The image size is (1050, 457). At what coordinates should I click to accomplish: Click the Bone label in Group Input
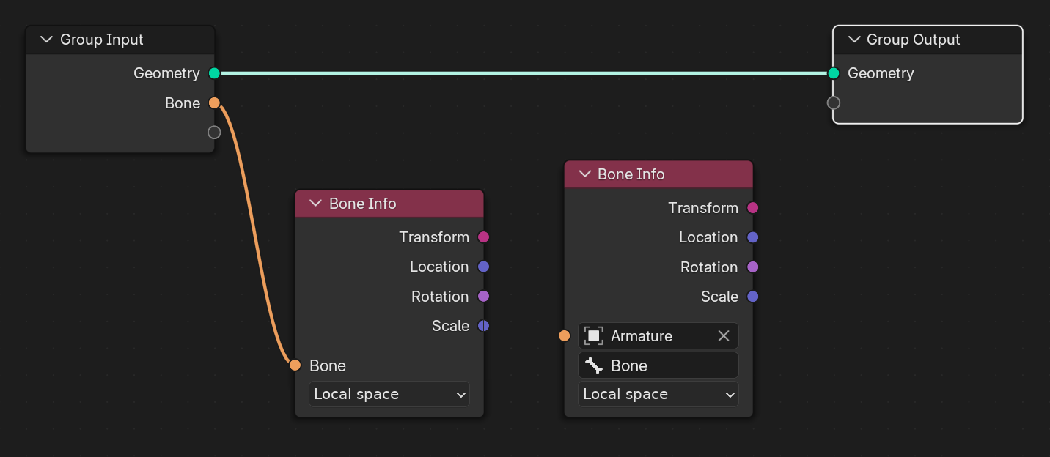tap(183, 103)
